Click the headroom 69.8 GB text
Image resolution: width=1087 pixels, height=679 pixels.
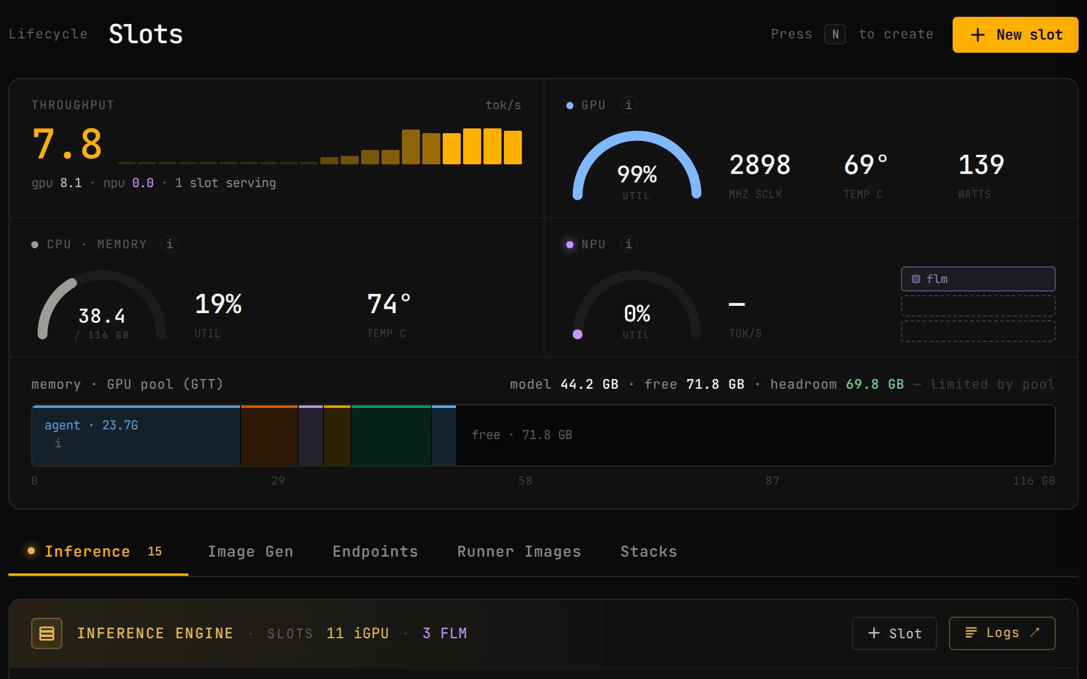point(837,384)
